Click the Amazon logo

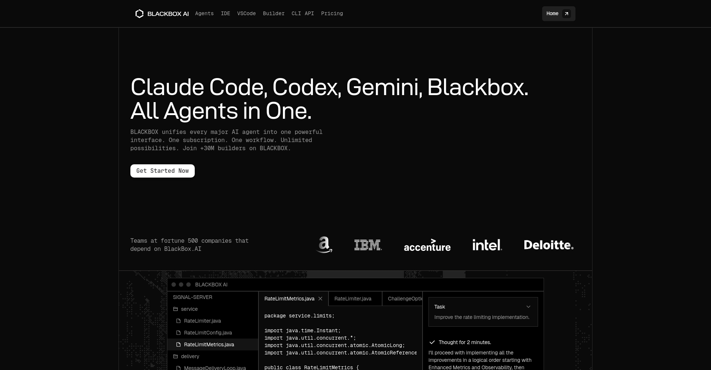(x=324, y=245)
